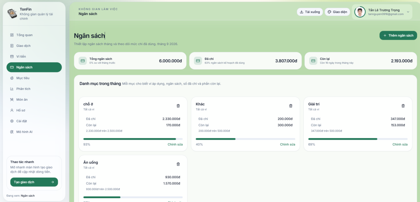Click Chỉnh sửa on Giải trí card
The image size is (420, 202).
point(400,144)
